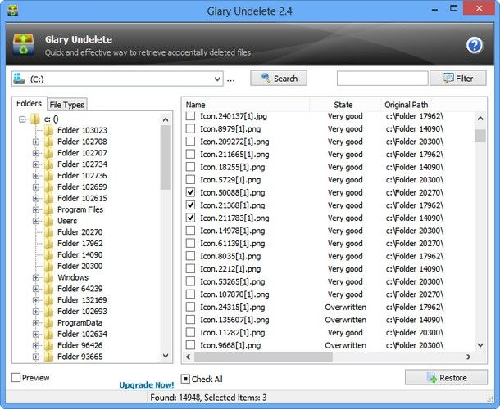Switch to the Folders tab
The image size is (500, 409).
click(29, 103)
